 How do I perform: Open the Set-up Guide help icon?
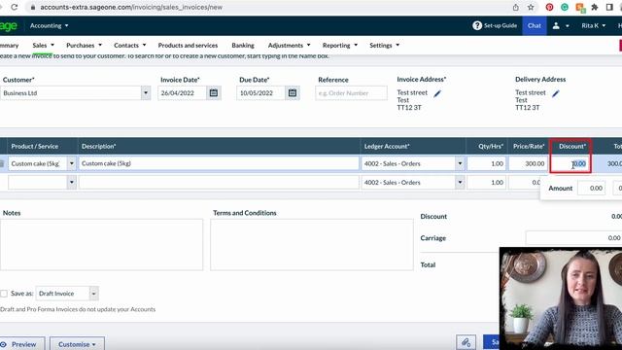(477, 25)
